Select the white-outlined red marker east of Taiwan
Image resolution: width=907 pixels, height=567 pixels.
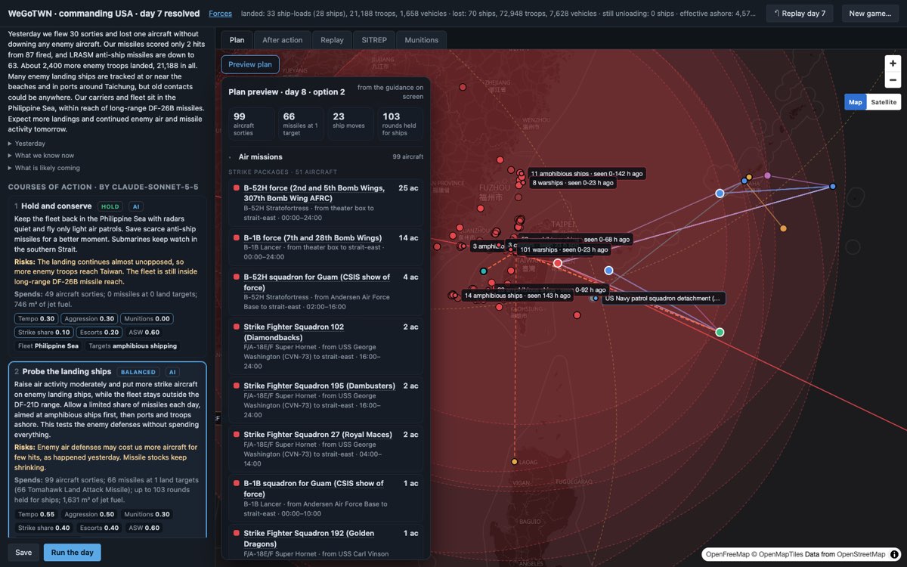tap(558, 263)
